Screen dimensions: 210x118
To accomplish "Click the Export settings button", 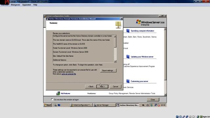I will click(x=108, y=70).
